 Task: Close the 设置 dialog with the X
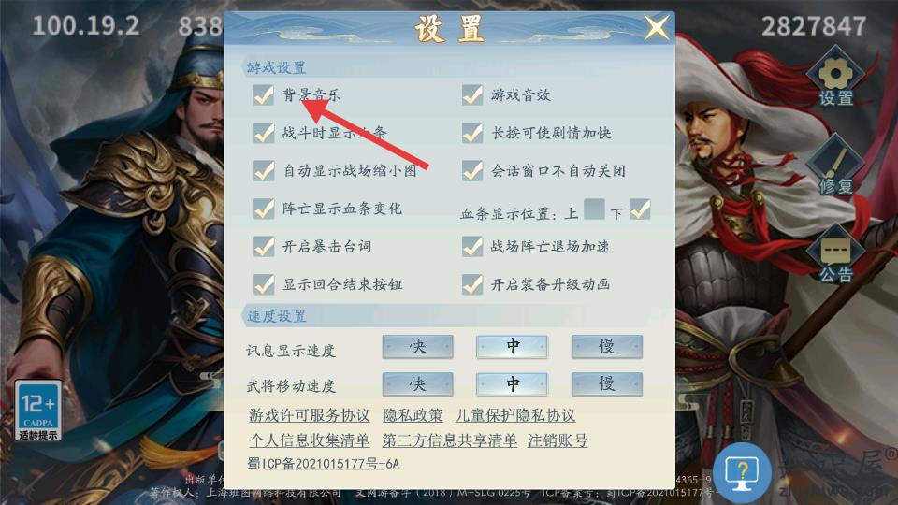pos(656,27)
